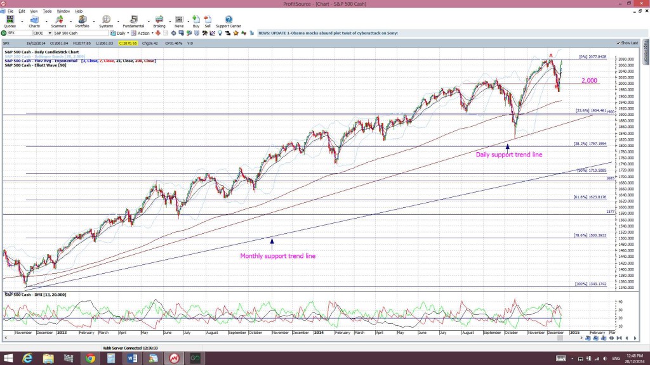Viewport: 650px width, 365px height.
Task: Expand the CBOE exchange dropdown
Action: point(43,33)
